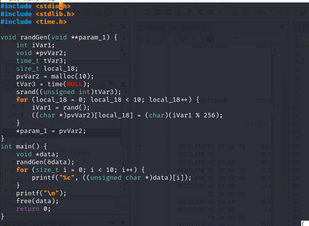This screenshot has height=226, width=309.
Task: Click 'randGen' in the function definition line
Action: [34, 38]
